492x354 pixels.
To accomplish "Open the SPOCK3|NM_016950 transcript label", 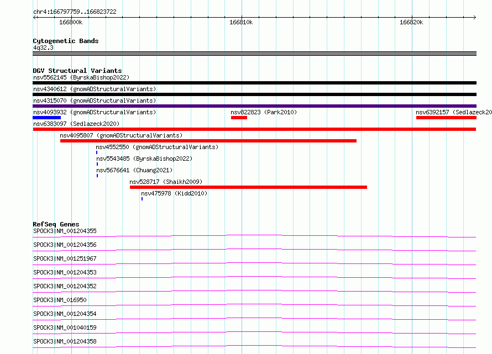I will (x=60, y=300).
